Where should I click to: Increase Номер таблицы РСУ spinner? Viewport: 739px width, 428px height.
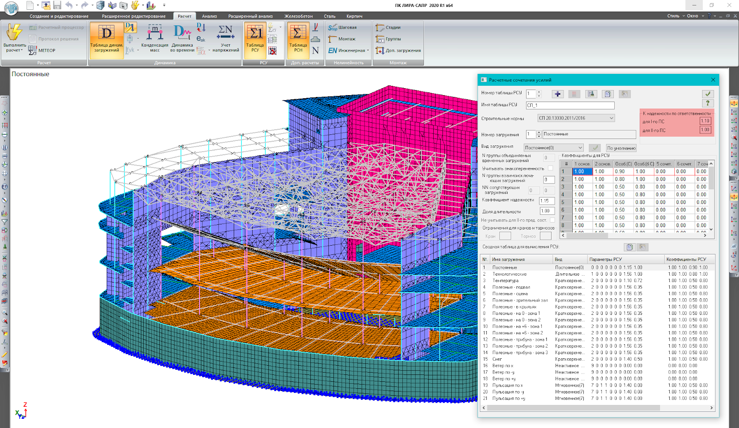click(x=539, y=92)
